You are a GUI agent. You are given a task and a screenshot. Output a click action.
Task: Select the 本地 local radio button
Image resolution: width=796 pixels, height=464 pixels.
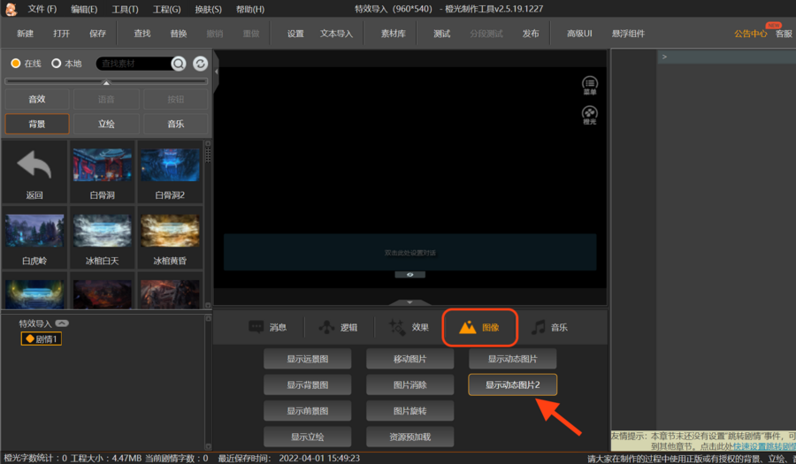coord(57,64)
